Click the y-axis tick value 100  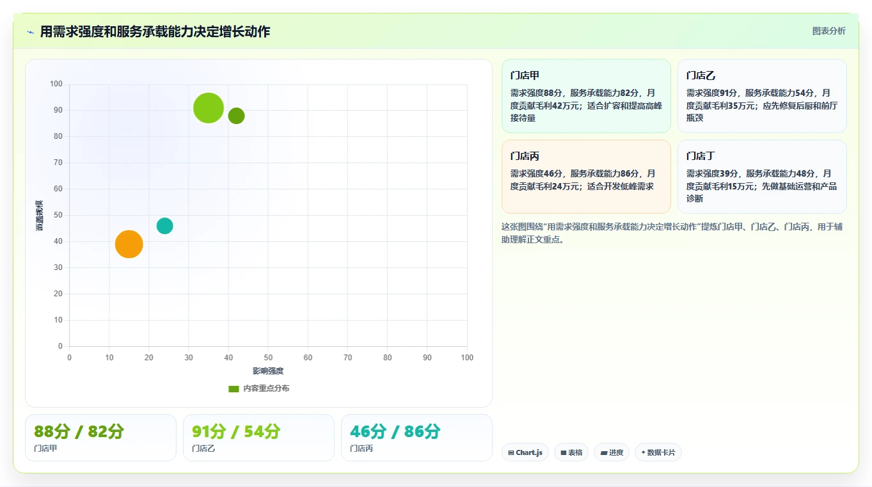point(56,84)
